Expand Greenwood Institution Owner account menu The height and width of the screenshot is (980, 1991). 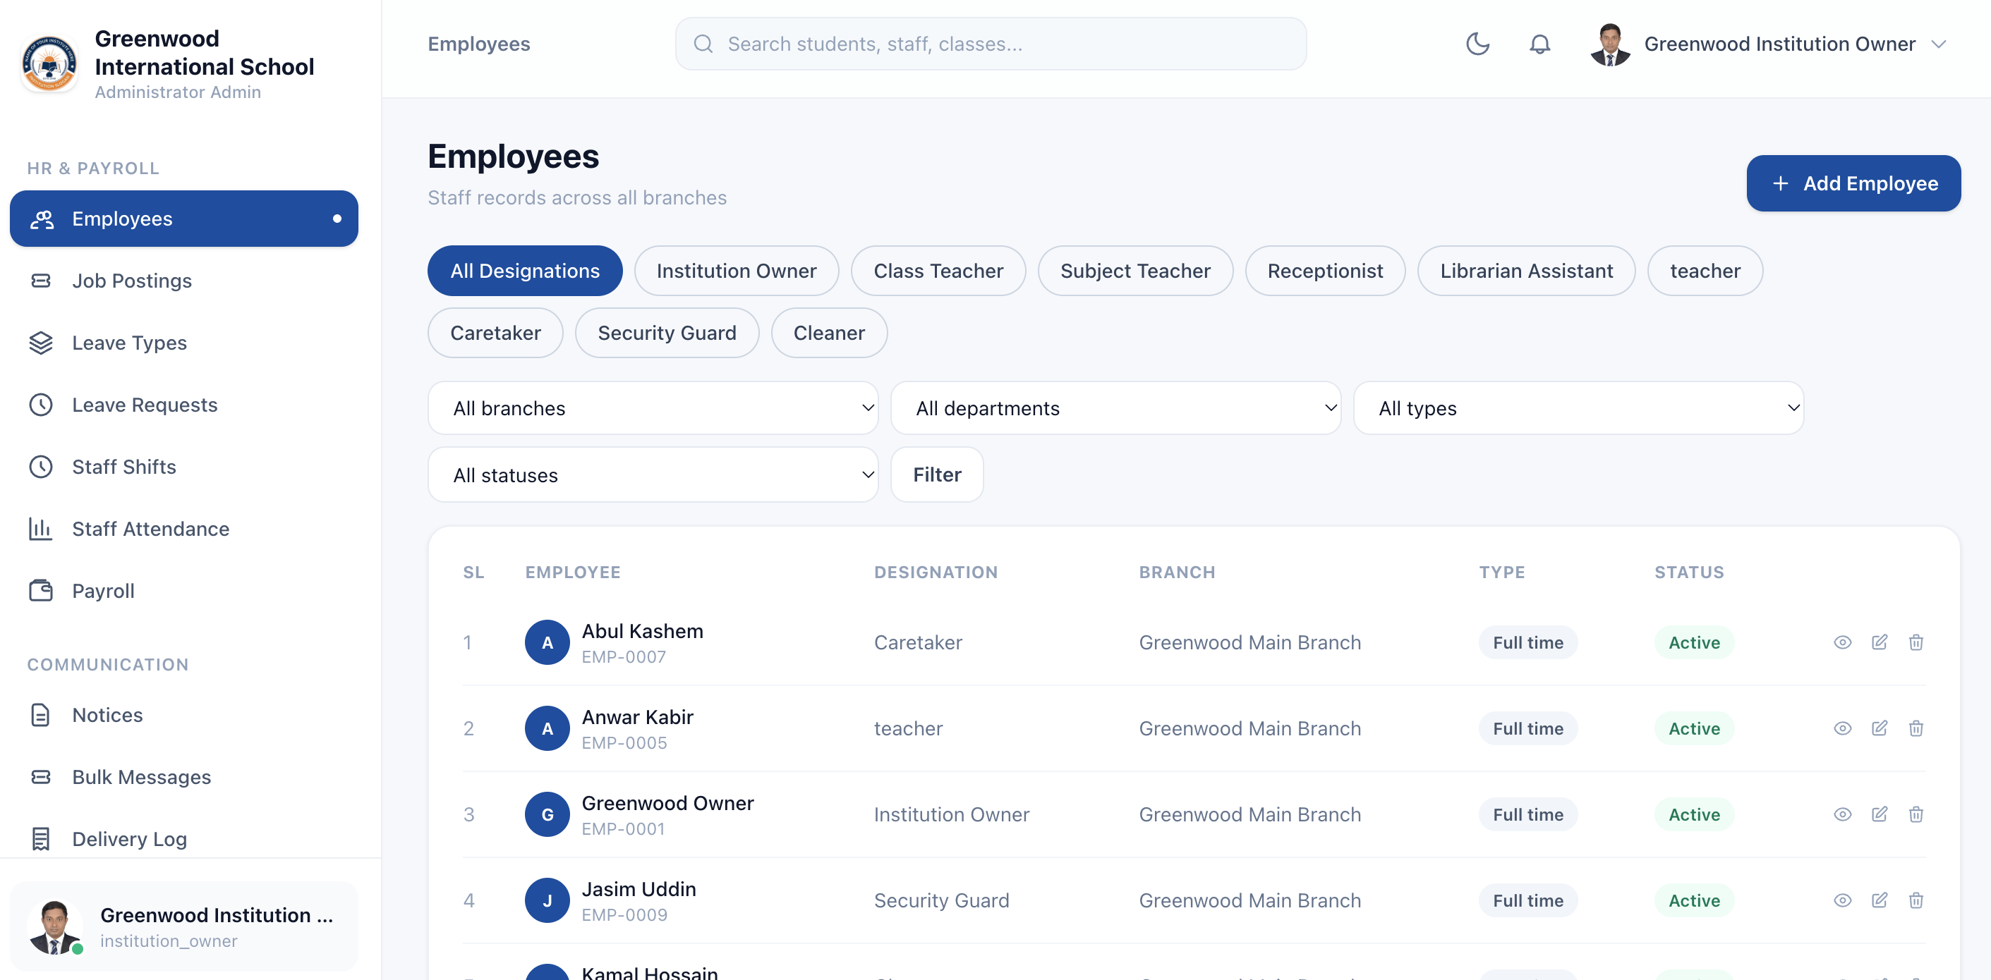[1768, 44]
